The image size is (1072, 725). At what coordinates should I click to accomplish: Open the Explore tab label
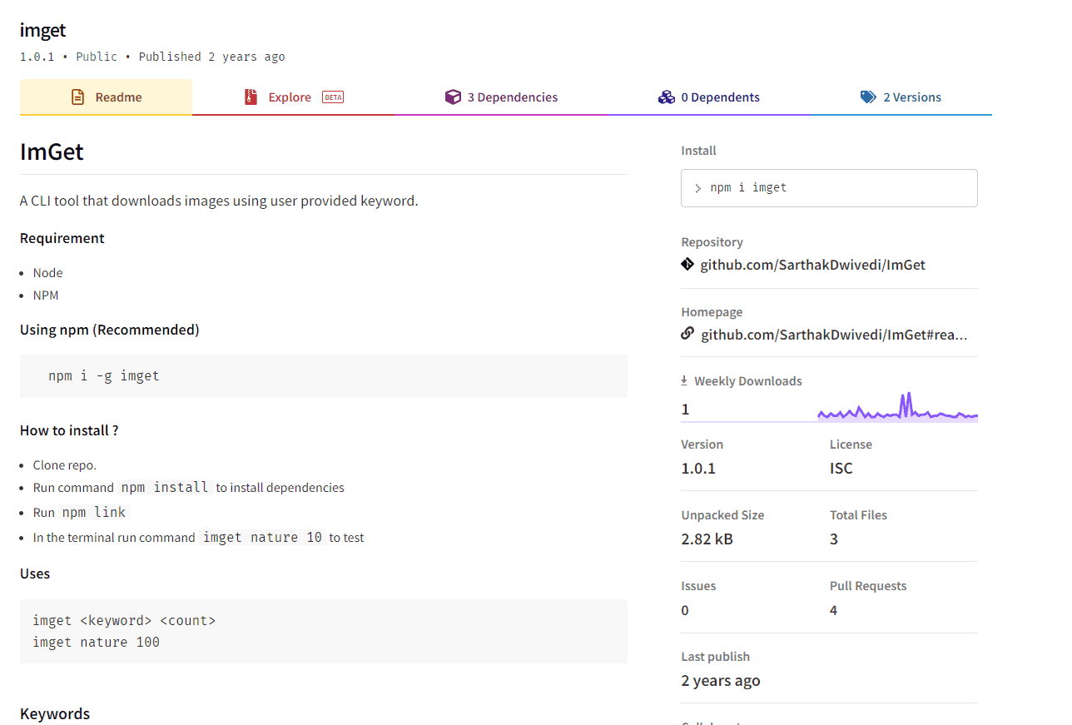click(290, 97)
